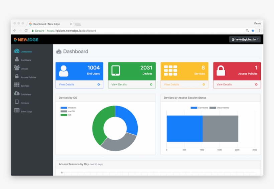The image size is (274, 189).
Task: Expand the kevin@globex.io account dropdown
Action: click(245, 39)
